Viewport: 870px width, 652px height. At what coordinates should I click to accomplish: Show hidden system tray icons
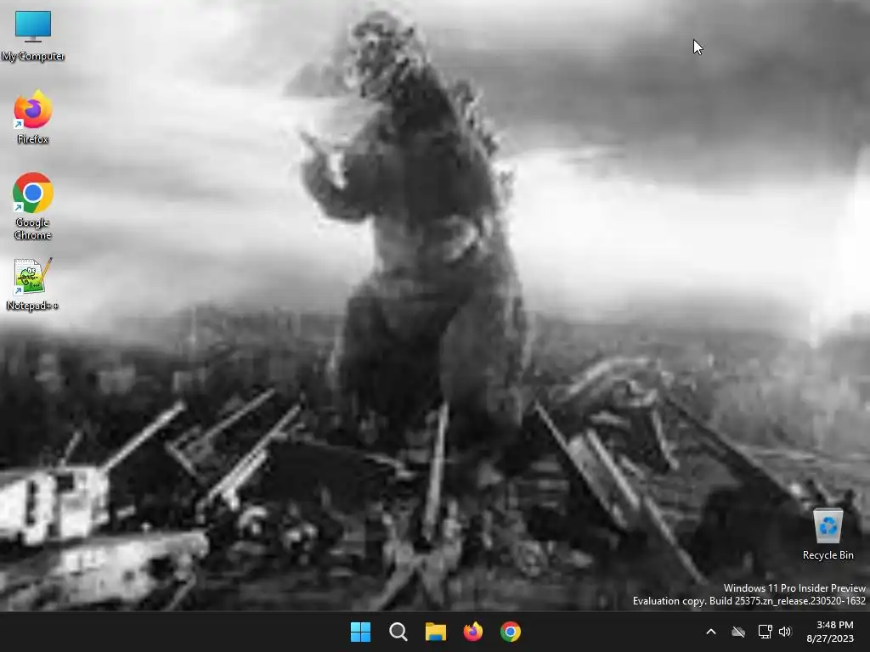click(711, 632)
